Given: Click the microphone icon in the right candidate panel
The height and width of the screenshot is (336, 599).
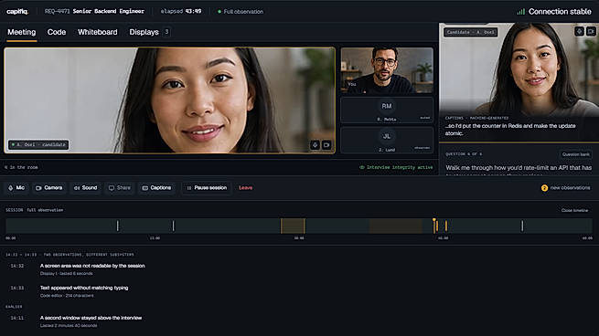Looking at the screenshot, I should 579,31.
